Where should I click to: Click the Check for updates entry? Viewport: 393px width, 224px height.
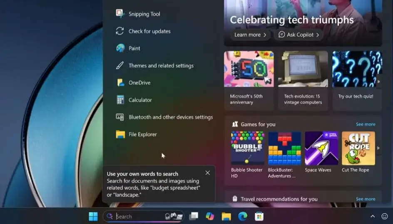[x=149, y=31]
